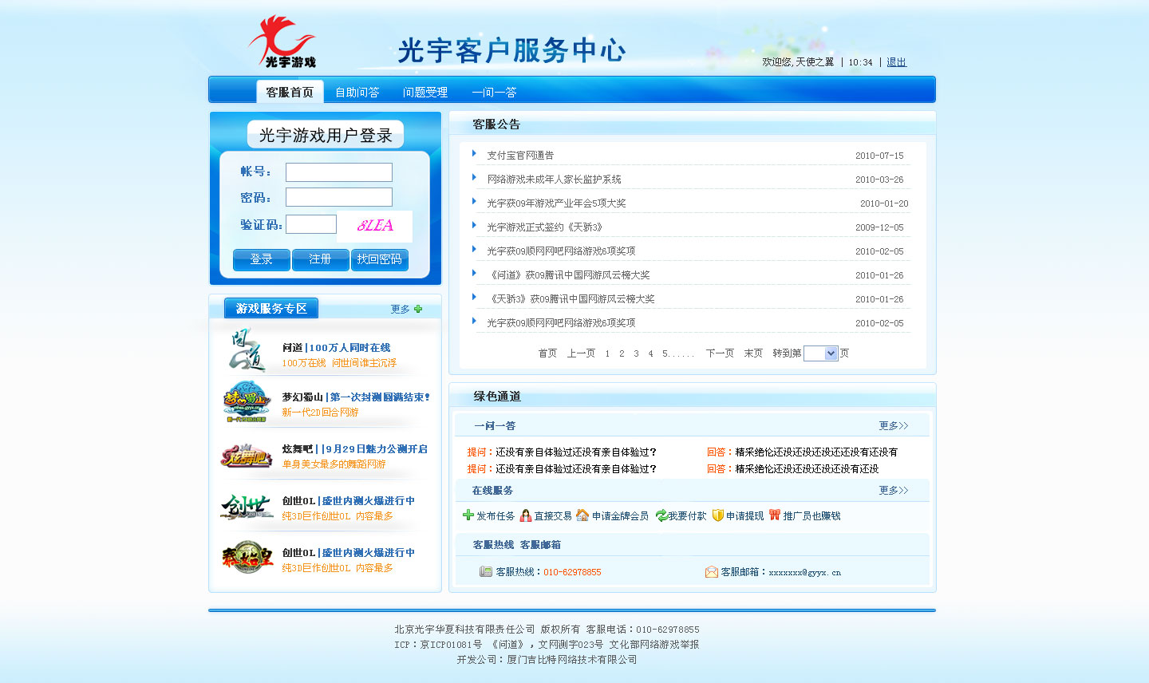The width and height of the screenshot is (1149, 683).
Task: Click the 注册 button
Action: pos(321,259)
